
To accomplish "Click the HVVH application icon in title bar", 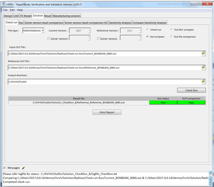I will click(x=4, y=4).
